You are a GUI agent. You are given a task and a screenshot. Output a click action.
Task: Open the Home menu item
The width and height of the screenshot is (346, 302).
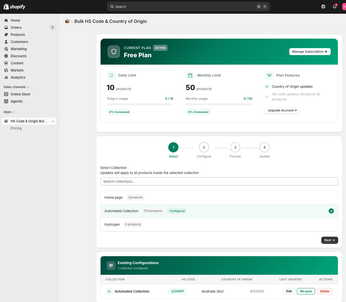29,20
